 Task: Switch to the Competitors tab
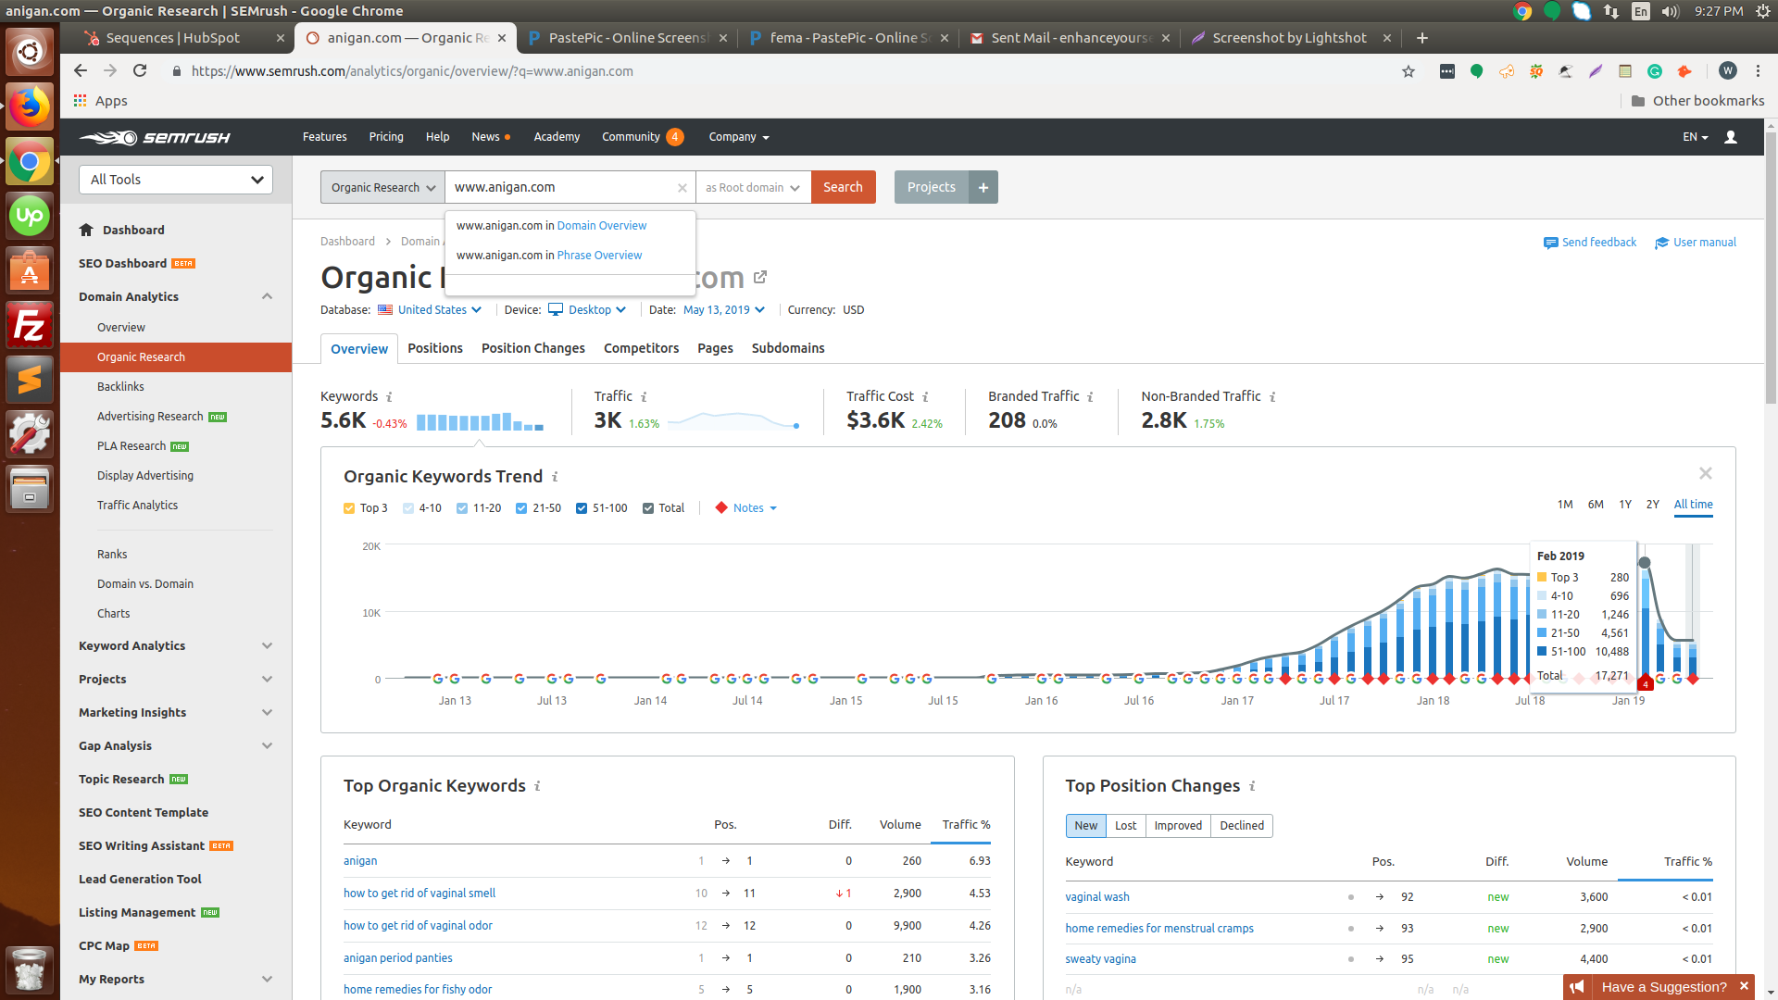pyautogui.click(x=641, y=348)
